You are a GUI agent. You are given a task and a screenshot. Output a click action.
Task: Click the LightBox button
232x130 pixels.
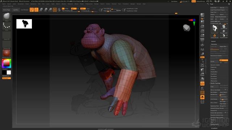(16, 10)
